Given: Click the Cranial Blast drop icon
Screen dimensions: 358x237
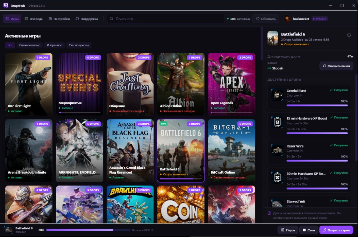Looking at the screenshot, I should [277, 95].
